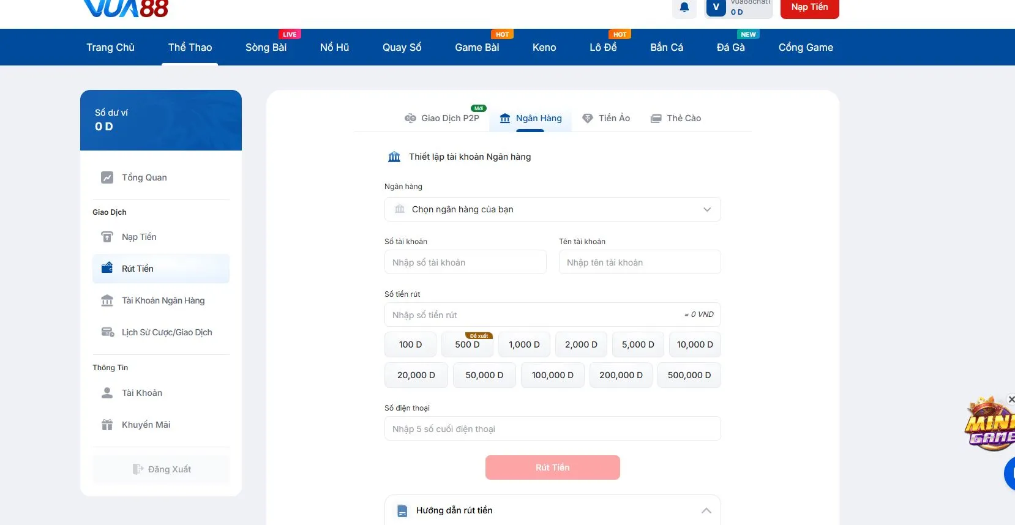Click the Lịch Sử Cược/Giao Dịch icon

tap(107, 332)
